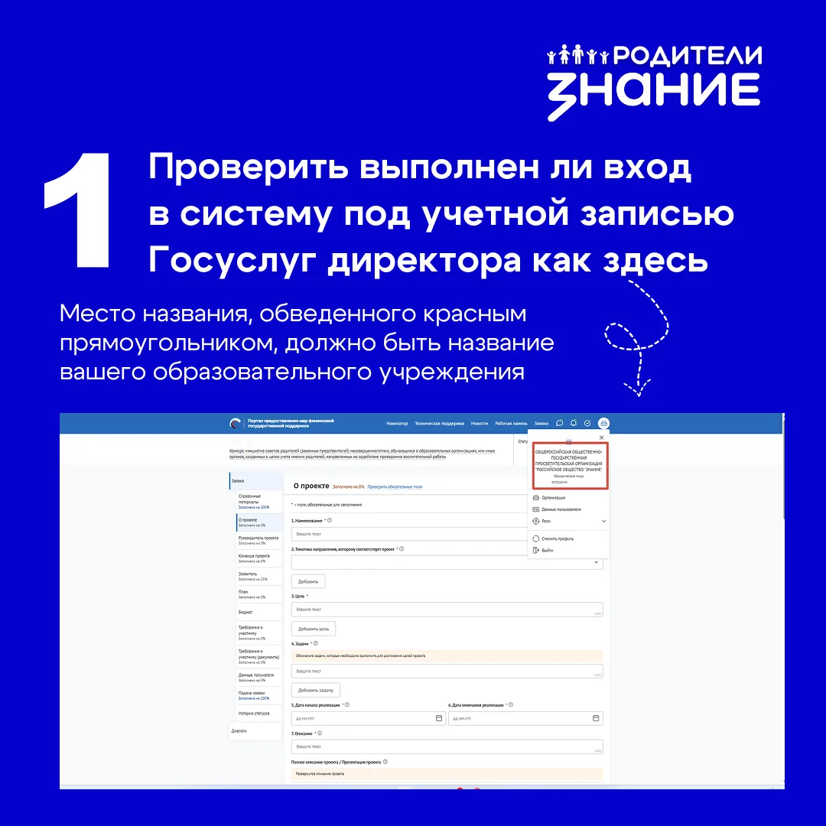826x826 pixels.
Task: Select План in the sidebar
Action: 259,594
